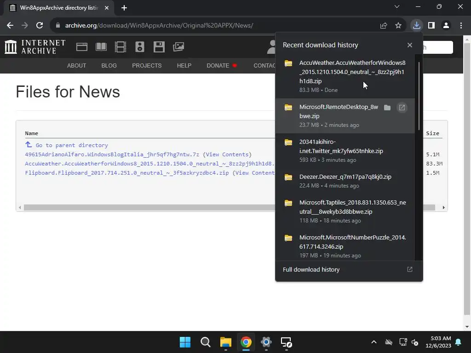Click the Size column header
Viewport: 471px width, 353px height.
coord(432,133)
